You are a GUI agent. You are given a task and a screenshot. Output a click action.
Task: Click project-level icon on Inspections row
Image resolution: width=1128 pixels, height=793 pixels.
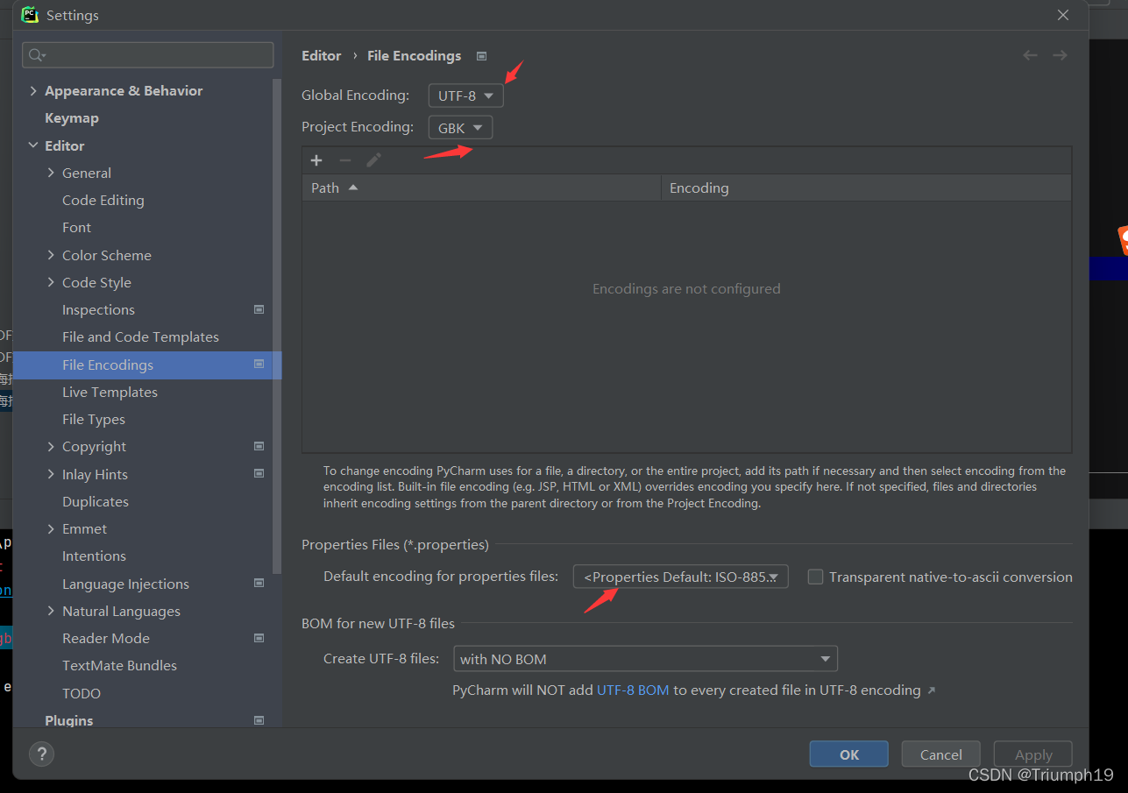pos(259,309)
